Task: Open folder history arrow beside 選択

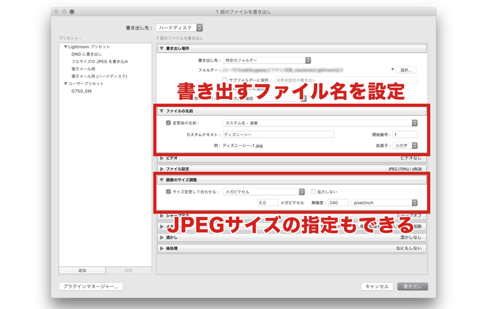Action: (x=392, y=69)
